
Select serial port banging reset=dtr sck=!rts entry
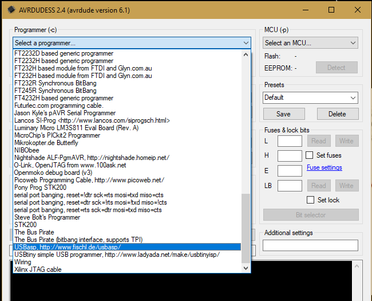pos(127,202)
